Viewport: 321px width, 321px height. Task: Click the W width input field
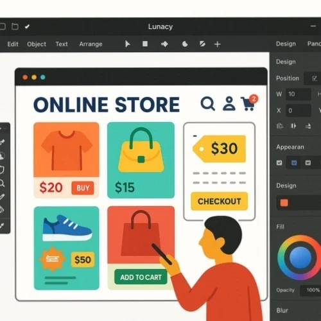(299, 94)
